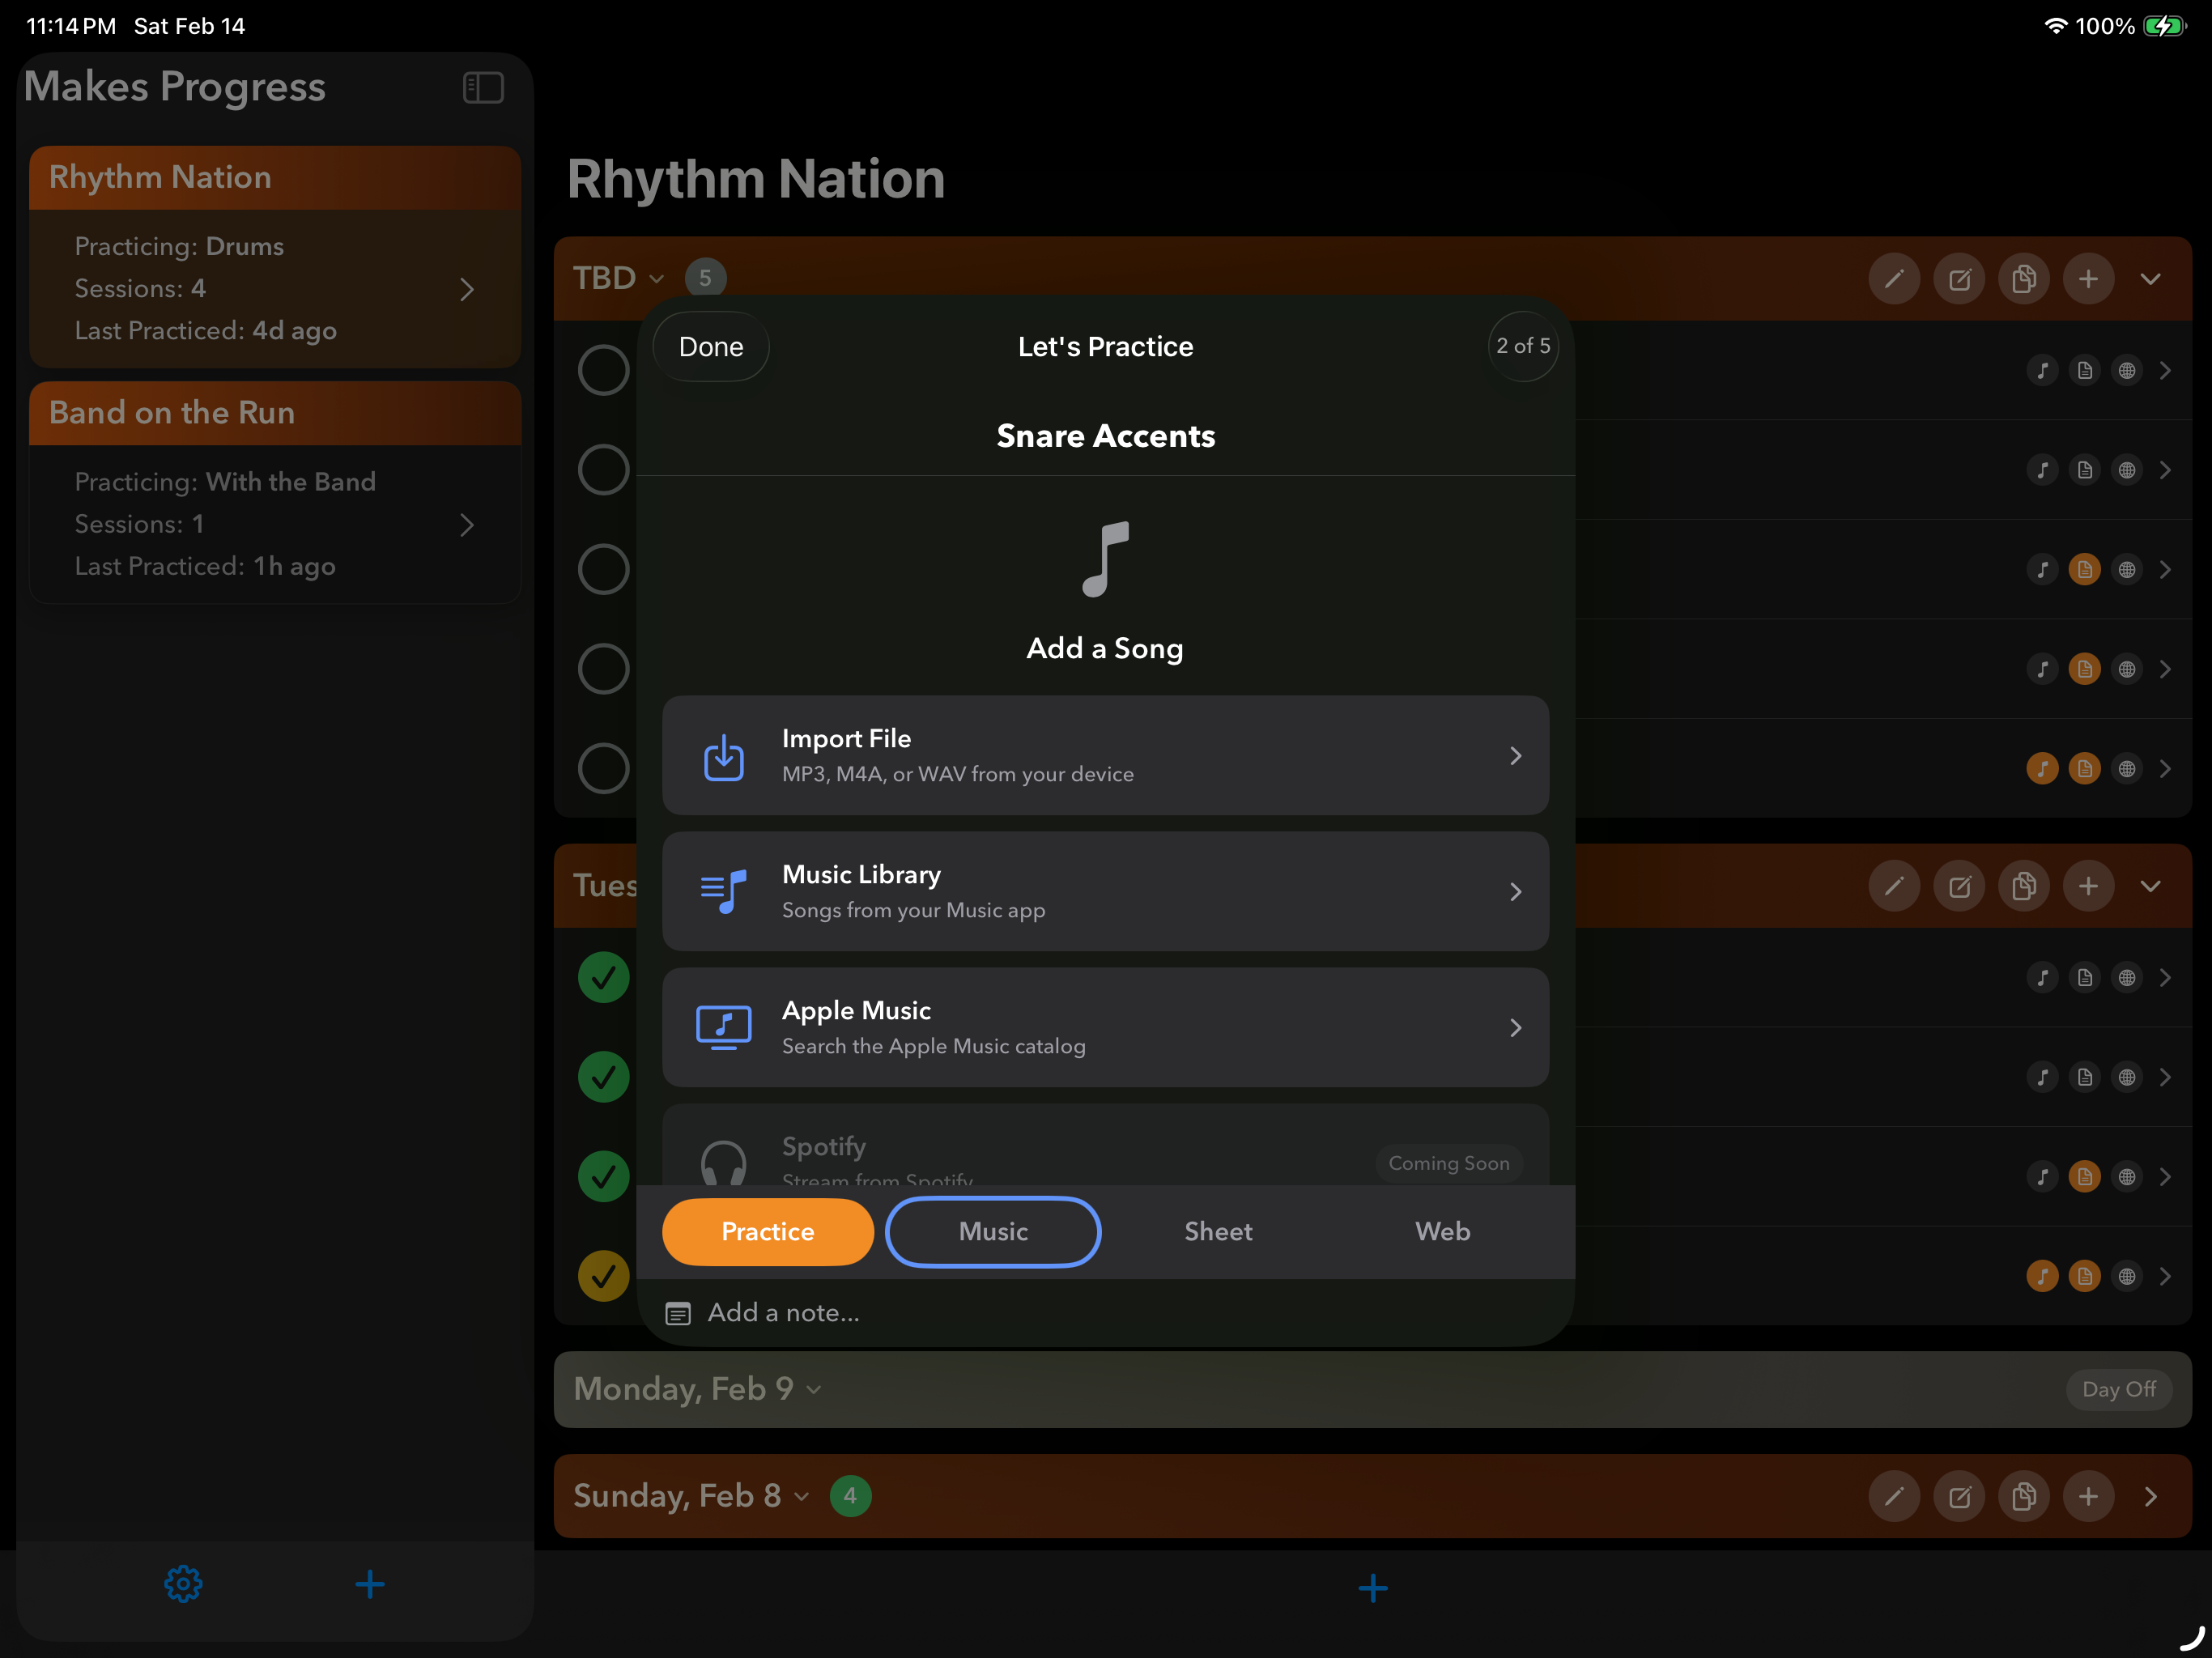Check fourth TBD item circle
Screen dimensions: 2212x1658
603,669
